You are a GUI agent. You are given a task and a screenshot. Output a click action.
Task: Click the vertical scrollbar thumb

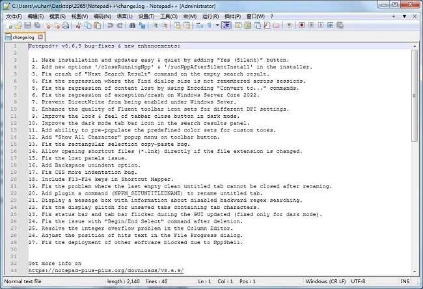(x=415, y=96)
